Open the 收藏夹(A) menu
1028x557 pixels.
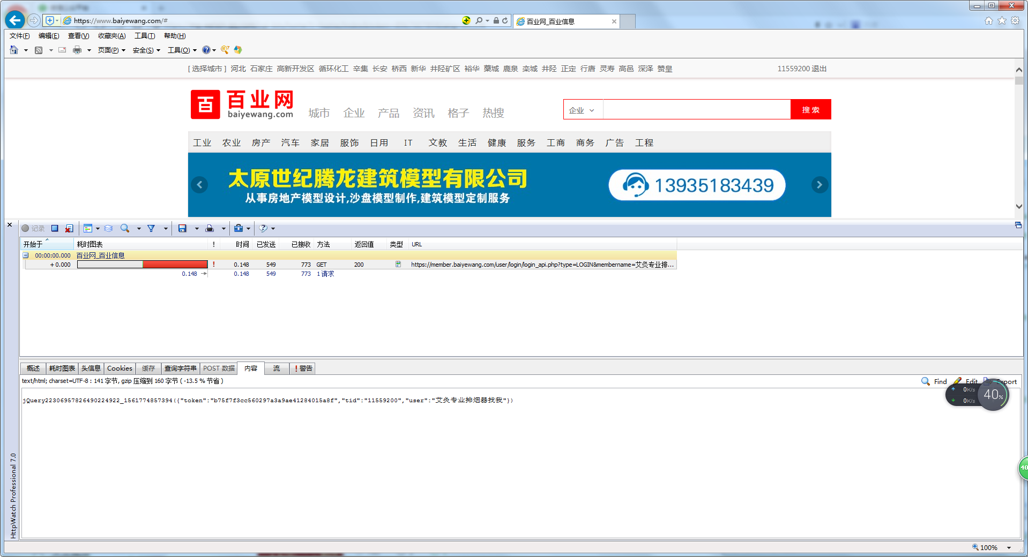(x=111, y=36)
